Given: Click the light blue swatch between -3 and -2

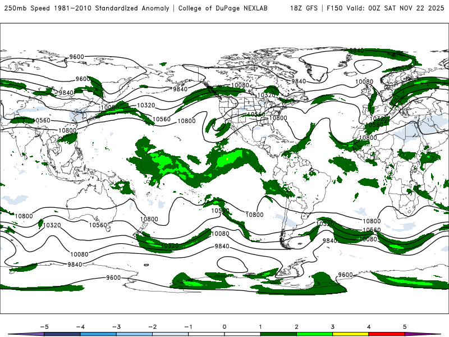Looking at the screenshot, I should coord(134,334).
